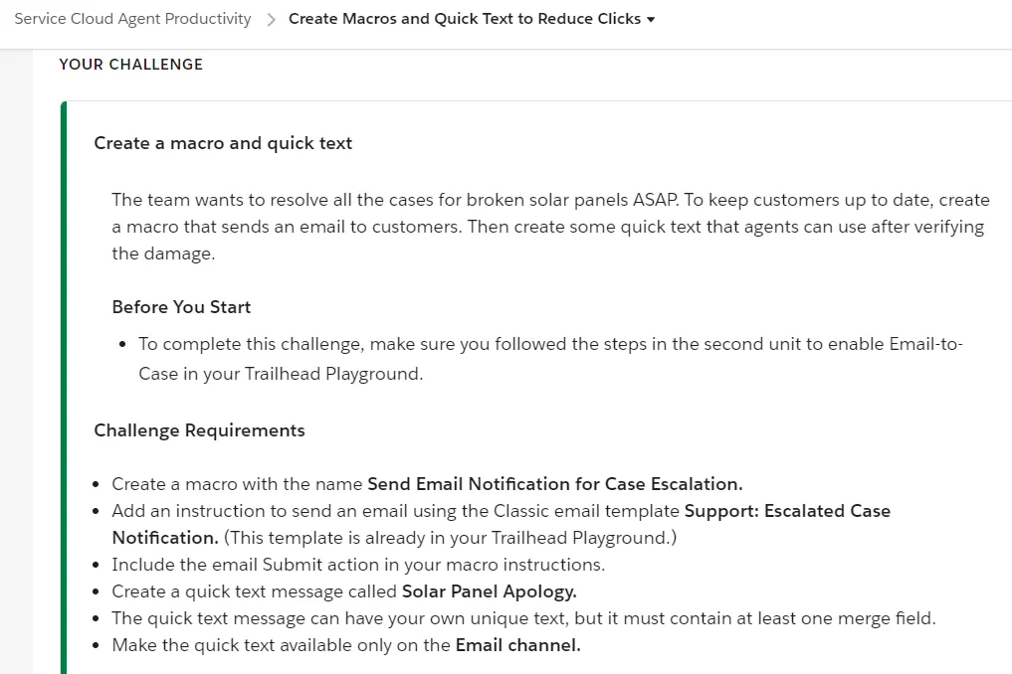
Task: Click the YOUR CHALLENGE section label
Action: [x=130, y=64]
